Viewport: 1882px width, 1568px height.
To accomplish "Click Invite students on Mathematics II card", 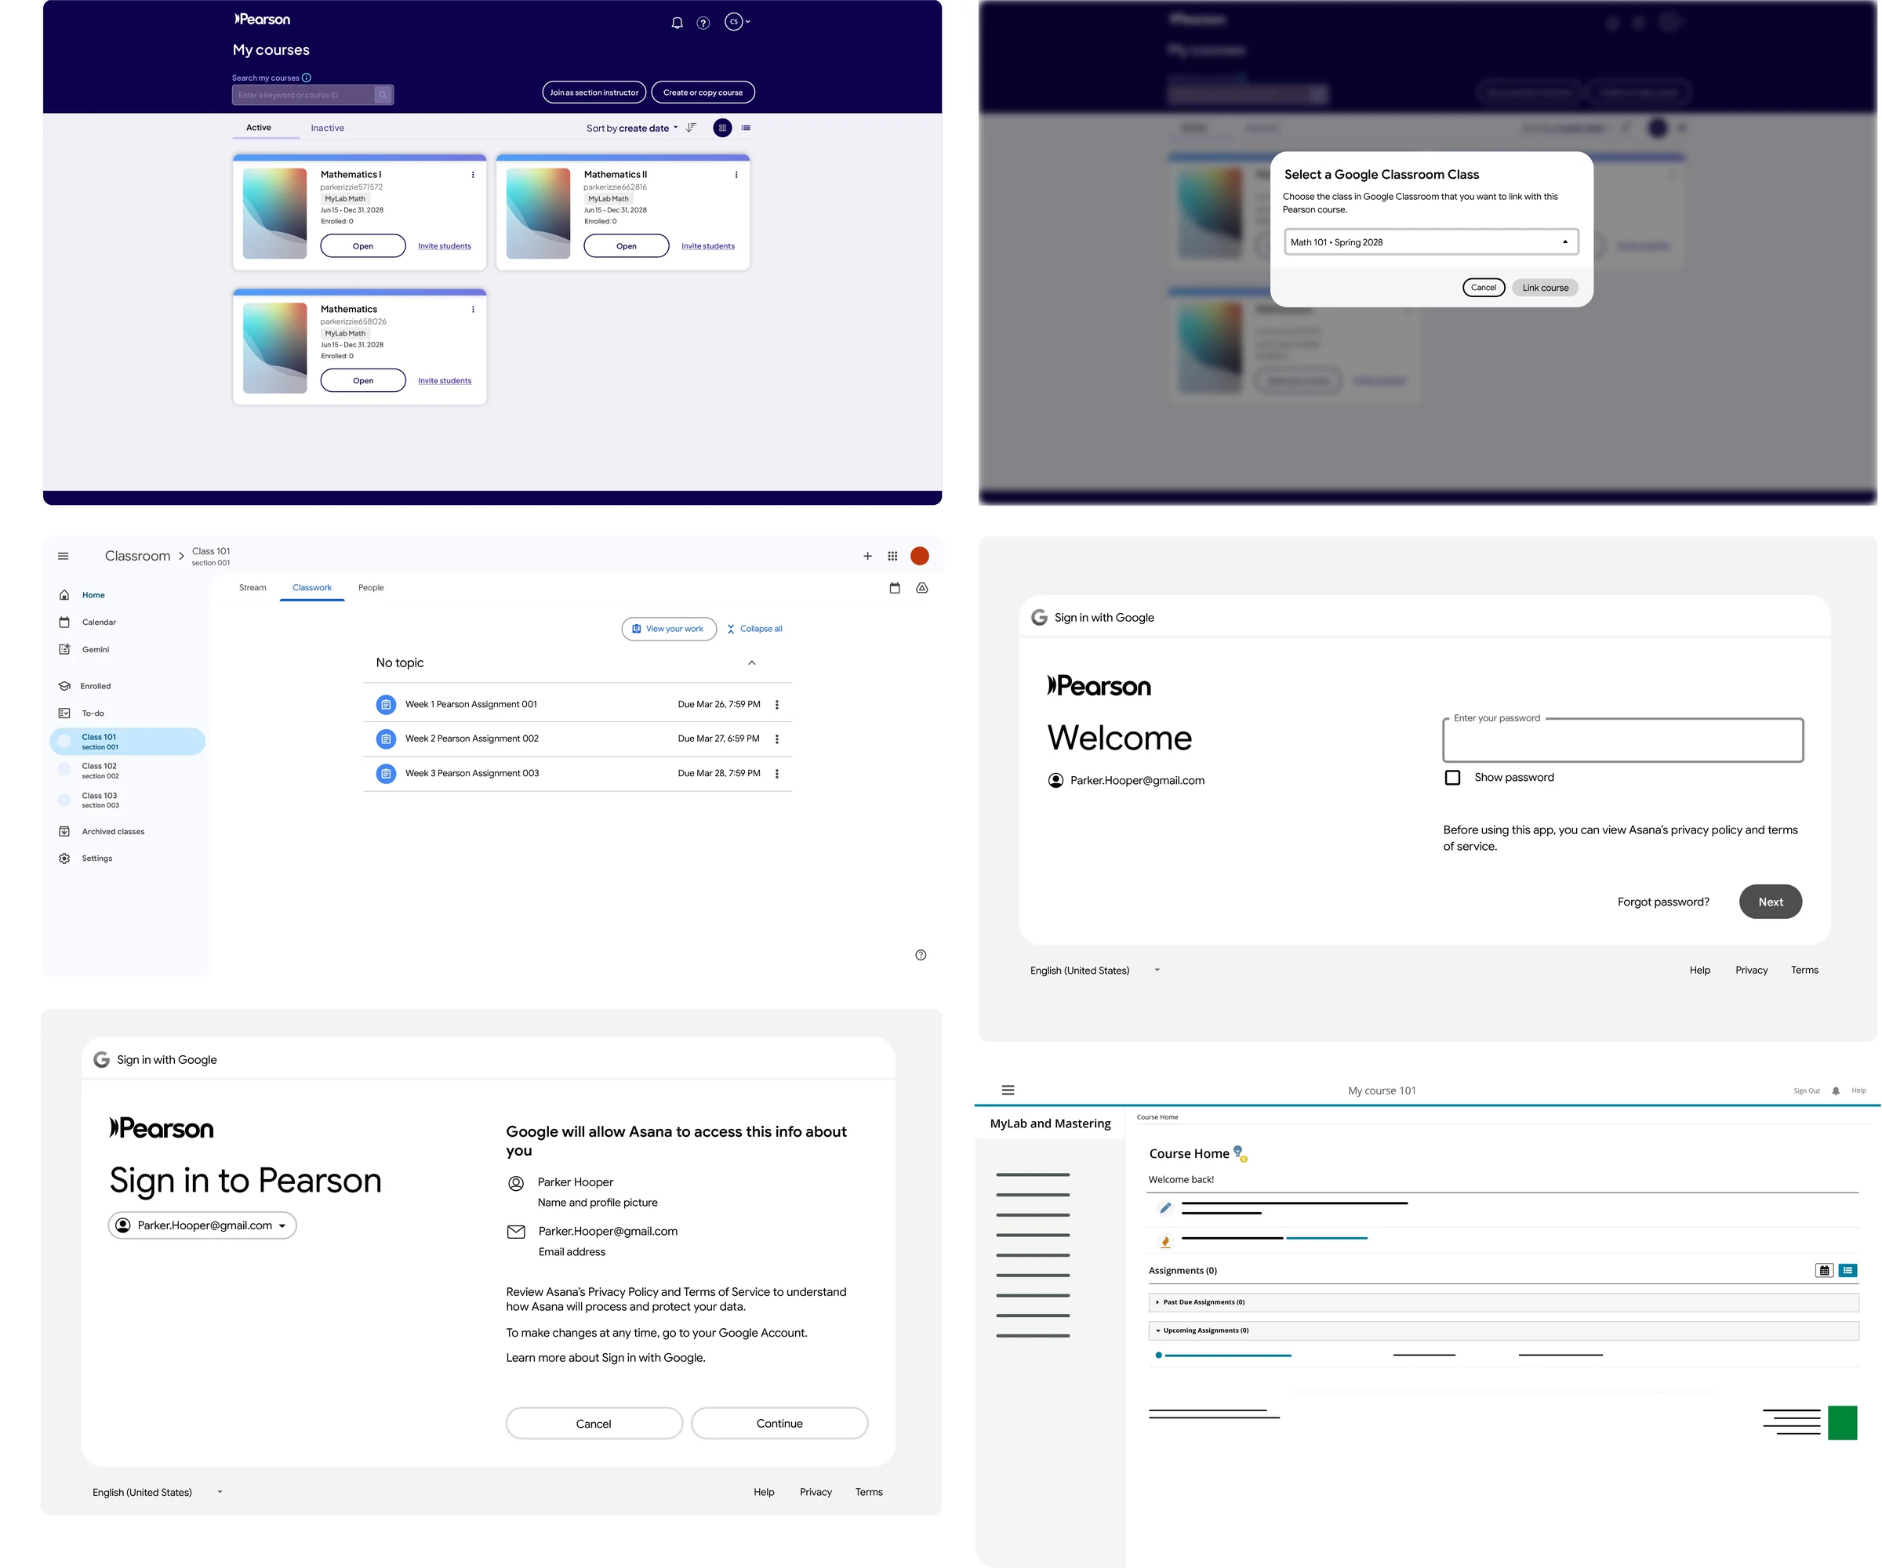I will 708,246.
